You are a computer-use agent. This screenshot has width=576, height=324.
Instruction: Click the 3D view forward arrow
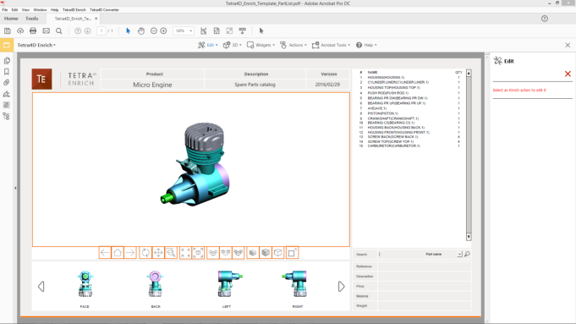(130, 253)
